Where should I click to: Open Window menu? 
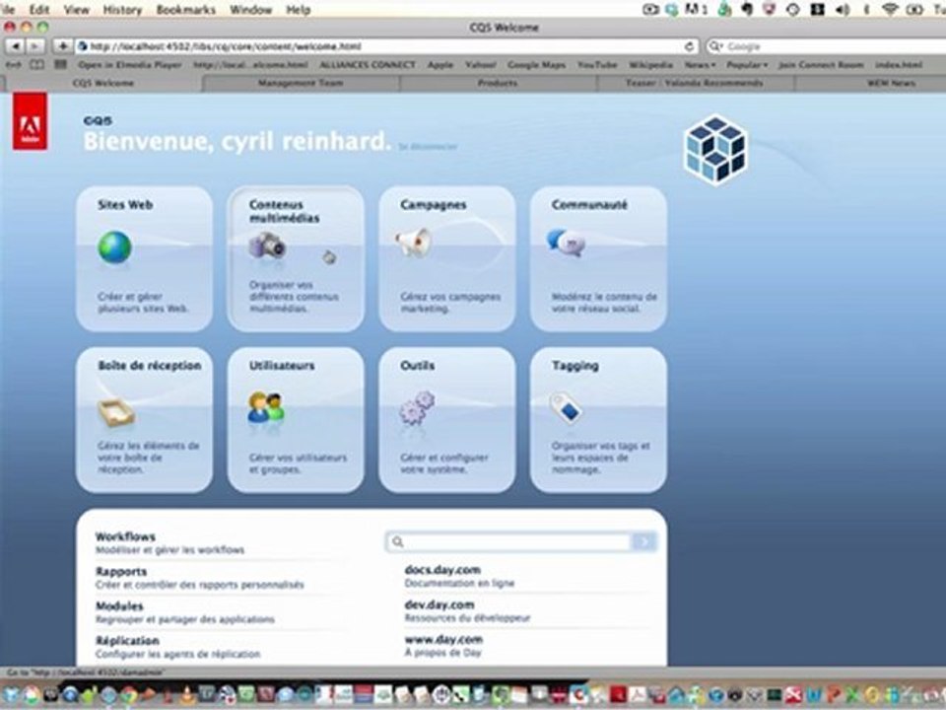(251, 10)
